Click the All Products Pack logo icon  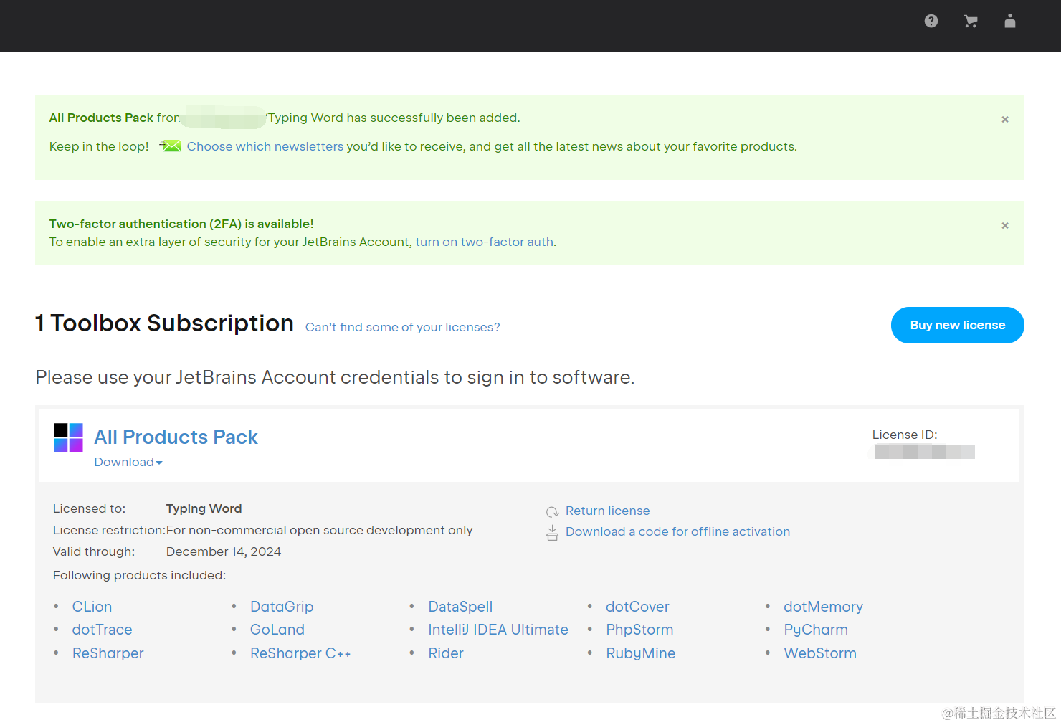pos(68,437)
